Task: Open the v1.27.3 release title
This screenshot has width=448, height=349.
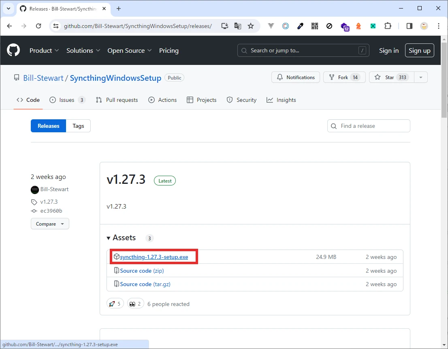Action: coord(126,179)
